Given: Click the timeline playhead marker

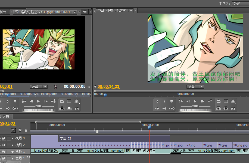Looking at the screenshot, I should (149, 128).
